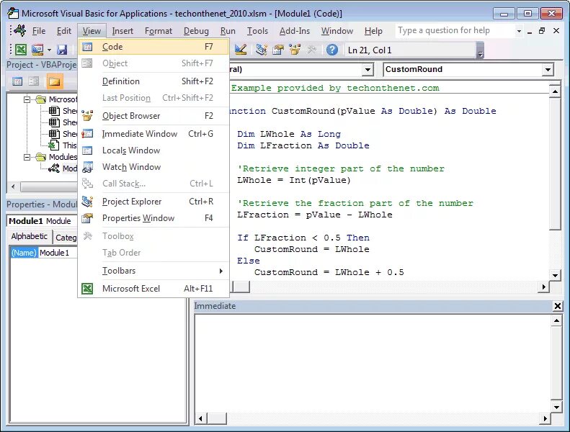Open the Debug menu
This screenshot has width=570, height=432.
[196, 31]
